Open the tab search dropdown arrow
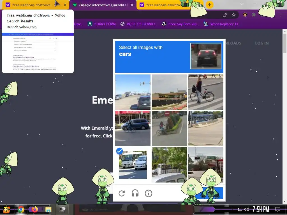 point(242,4)
